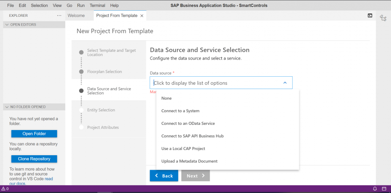
Task: Open the File menu
Action: coord(10,5)
